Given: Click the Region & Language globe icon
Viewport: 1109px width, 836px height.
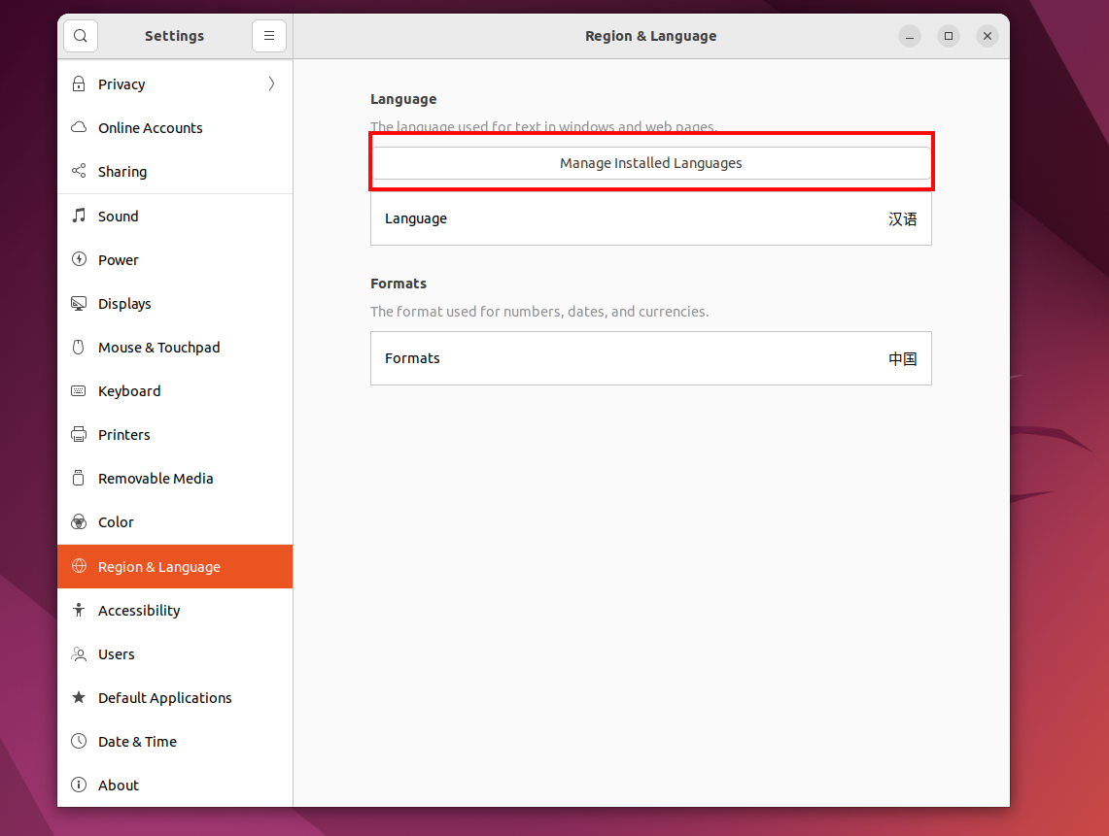Looking at the screenshot, I should [80, 566].
